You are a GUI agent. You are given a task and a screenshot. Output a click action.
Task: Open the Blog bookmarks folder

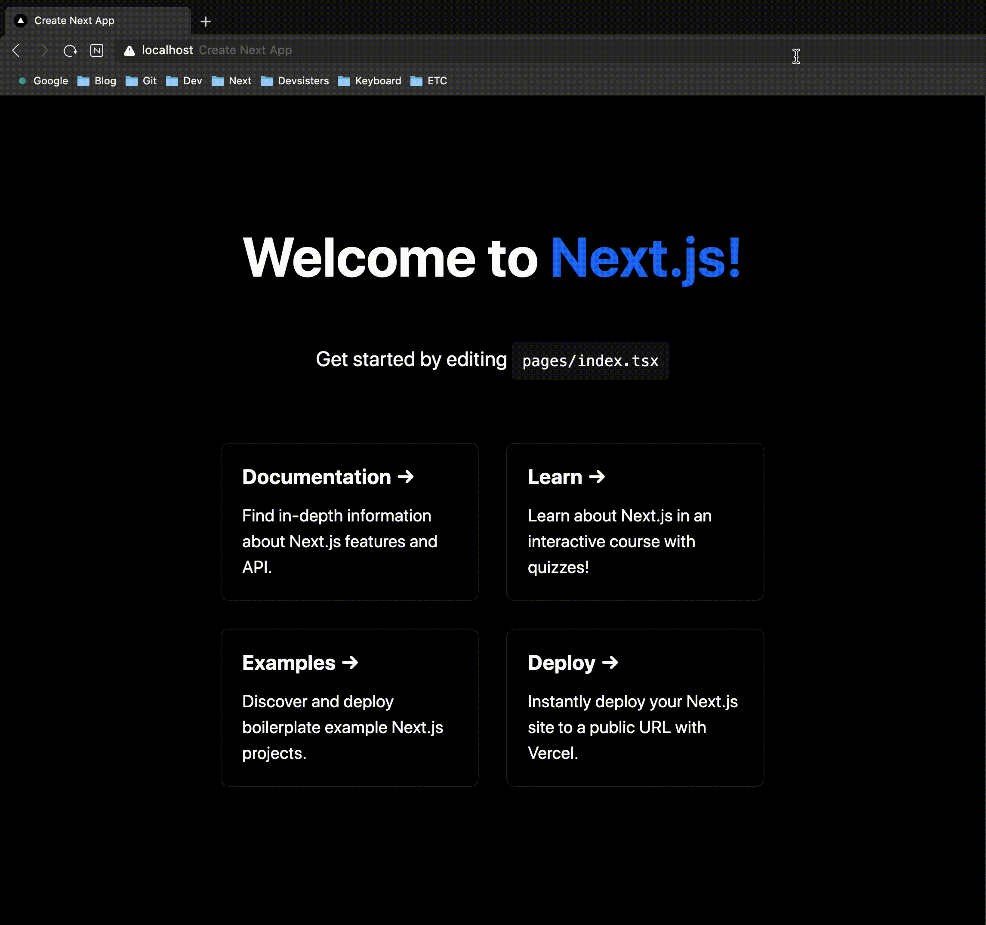click(x=97, y=81)
